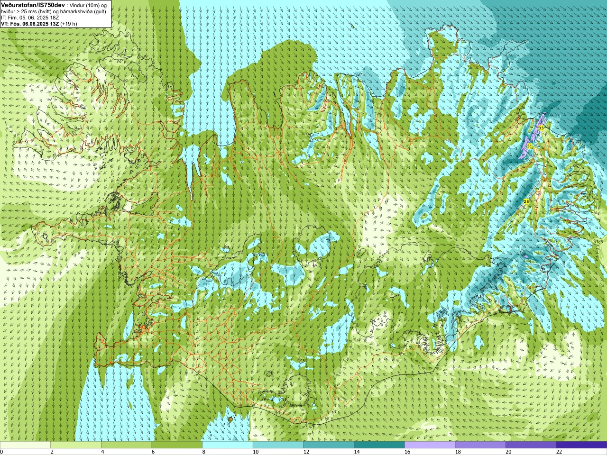The width and height of the screenshot is (607, 455).
Task: Click the 'IT: Fim. 05. 06. 2025 18Z' line
Action: pyautogui.click(x=30, y=18)
